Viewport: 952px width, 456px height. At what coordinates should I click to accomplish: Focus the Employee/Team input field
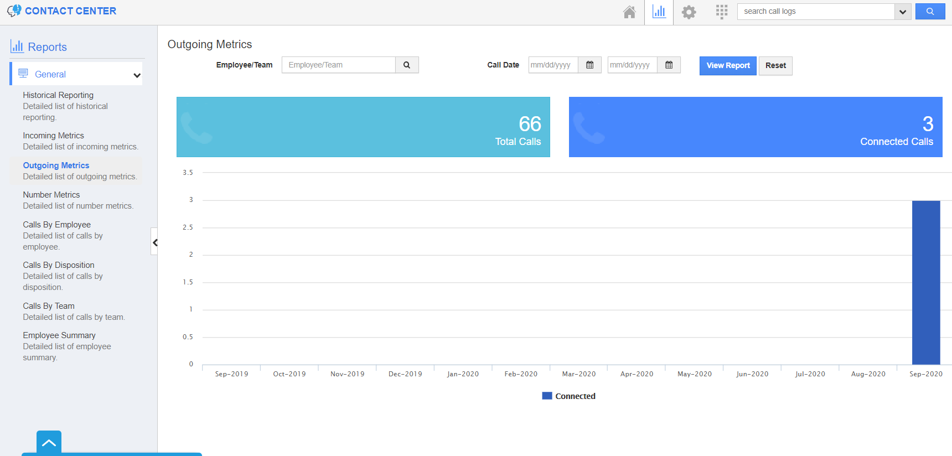point(339,65)
